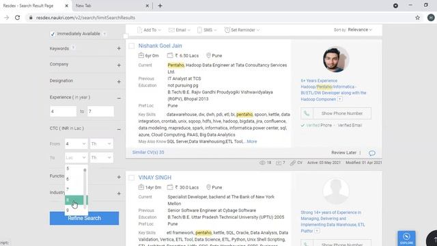Expand the Functional Area filter section
437x246 pixels.
coord(119,177)
